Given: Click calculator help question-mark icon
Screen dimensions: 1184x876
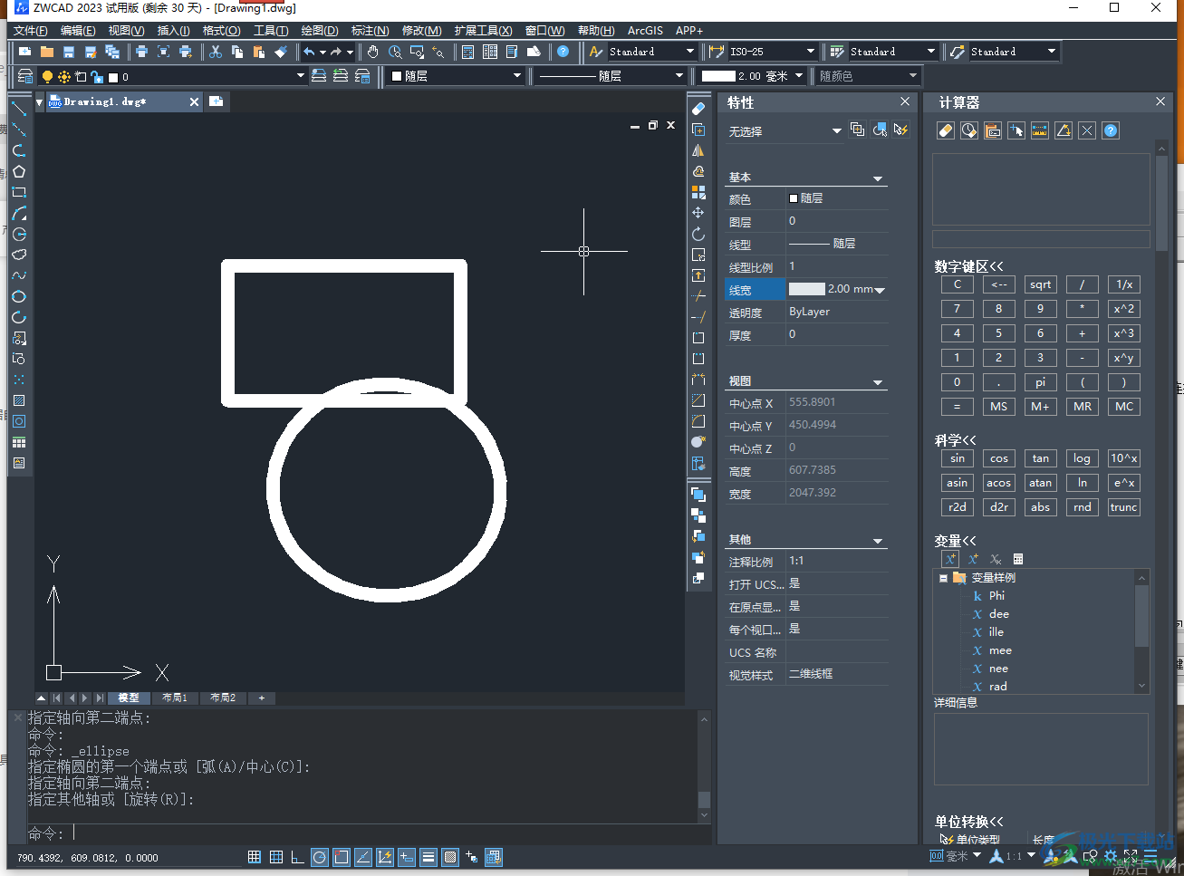Looking at the screenshot, I should (1111, 130).
